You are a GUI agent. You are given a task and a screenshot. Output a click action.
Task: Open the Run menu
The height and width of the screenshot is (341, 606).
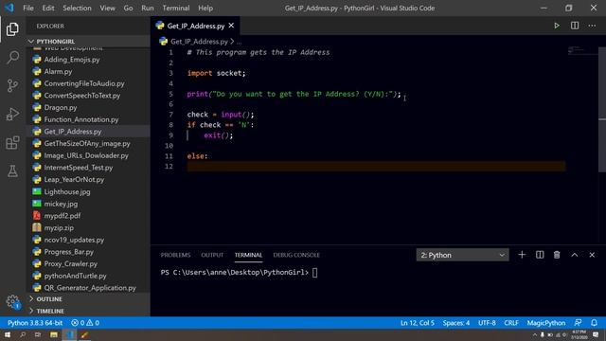(x=148, y=8)
